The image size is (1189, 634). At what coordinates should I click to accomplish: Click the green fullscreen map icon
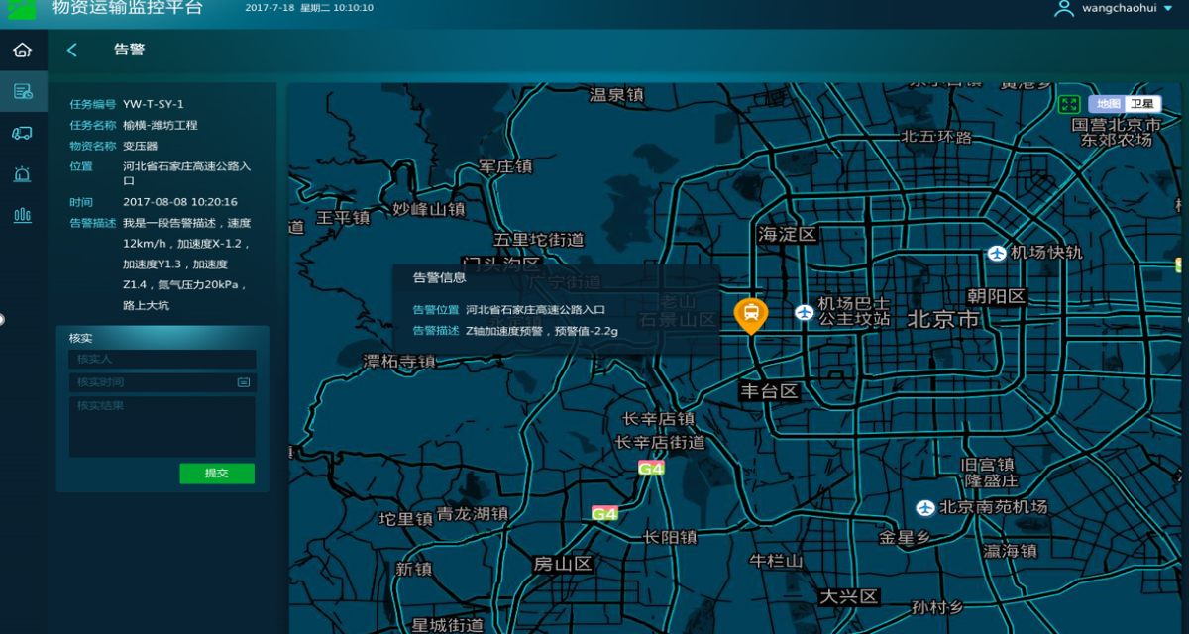coord(1068,104)
